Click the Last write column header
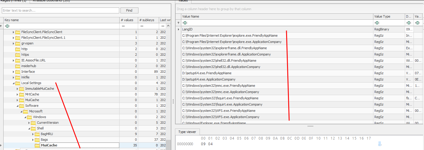The image size is (424, 150). point(165,20)
